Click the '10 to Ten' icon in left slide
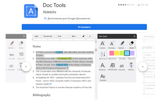The image size is (155, 103). click(x=12, y=55)
